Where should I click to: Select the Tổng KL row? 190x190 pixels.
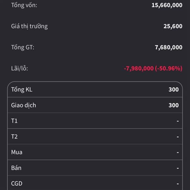(x=95, y=89)
